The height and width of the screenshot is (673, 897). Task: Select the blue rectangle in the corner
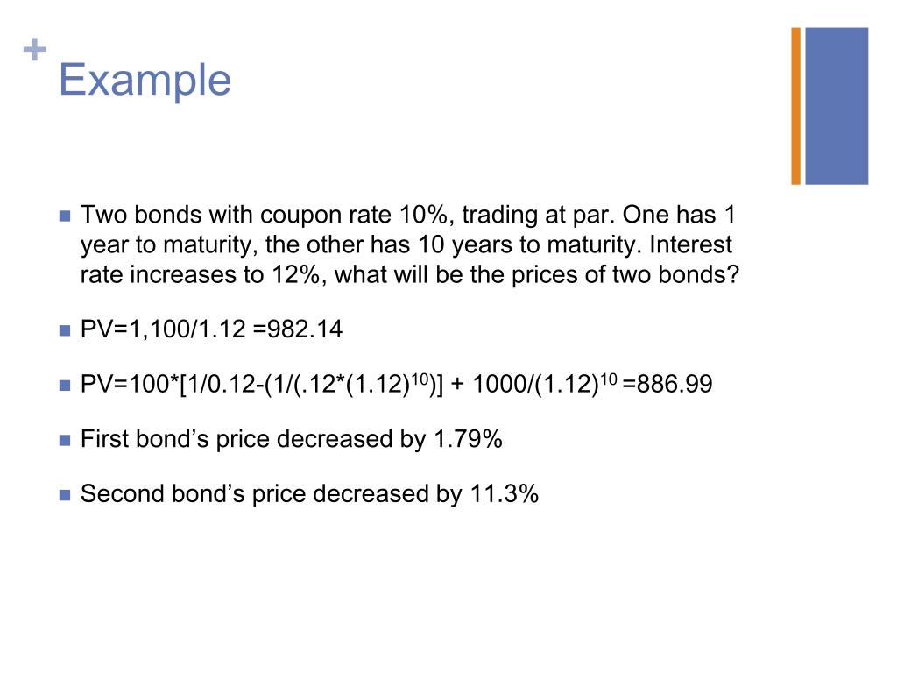point(837,105)
